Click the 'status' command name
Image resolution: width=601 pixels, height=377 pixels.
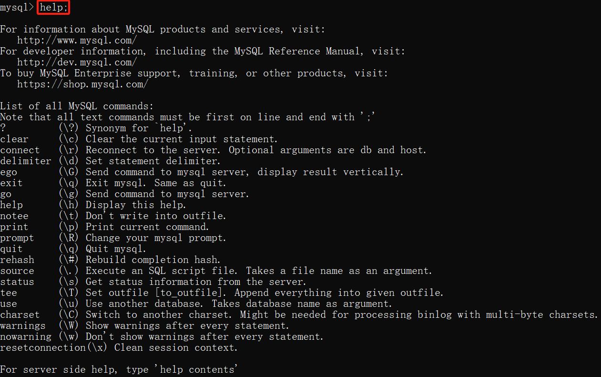pyautogui.click(x=17, y=282)
